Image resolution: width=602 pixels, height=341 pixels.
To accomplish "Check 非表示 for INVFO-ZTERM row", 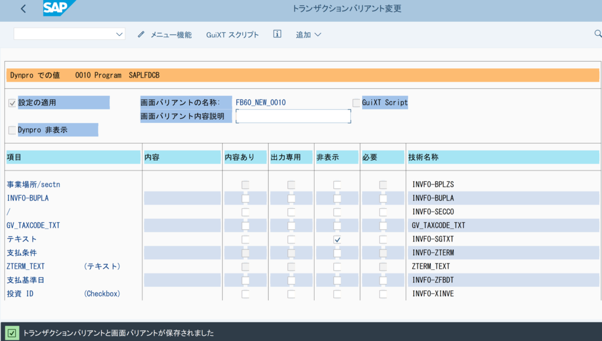I will click(x=337, y=253).
